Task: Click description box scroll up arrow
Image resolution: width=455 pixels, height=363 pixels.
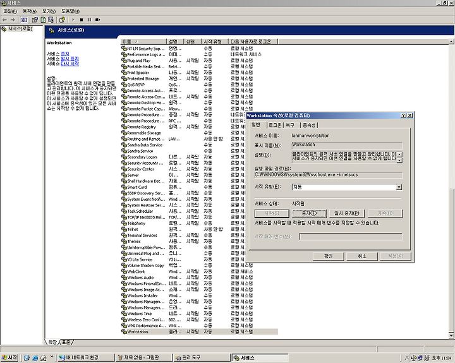Action: point(399,154)
